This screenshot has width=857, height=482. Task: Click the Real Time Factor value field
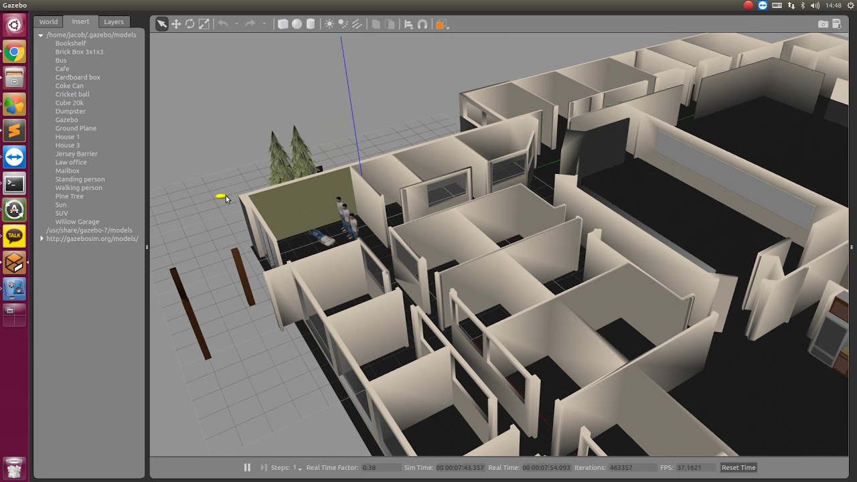point(380,467)
